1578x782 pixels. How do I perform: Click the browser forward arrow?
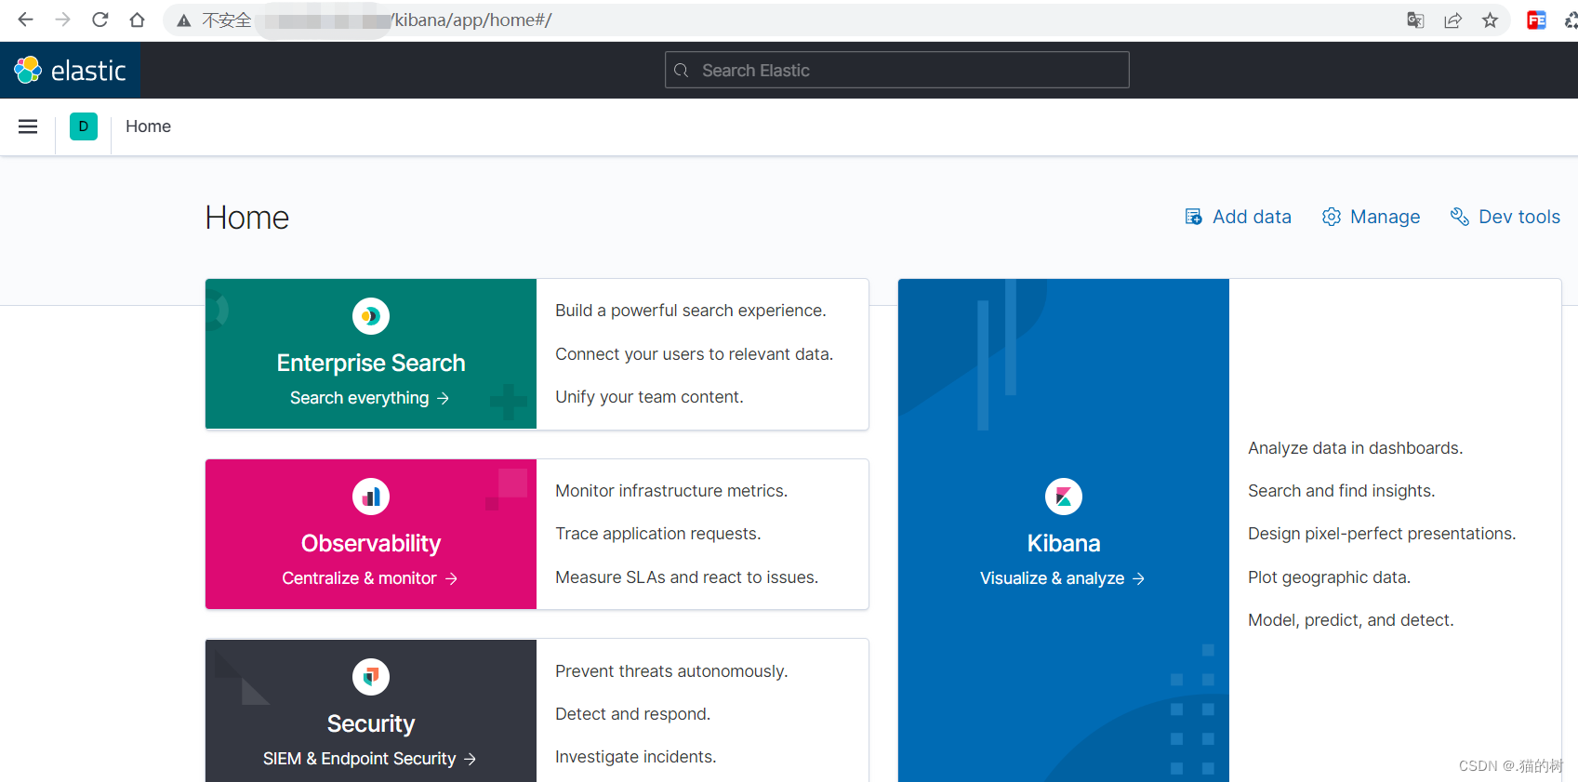click(x=62, y=20)
